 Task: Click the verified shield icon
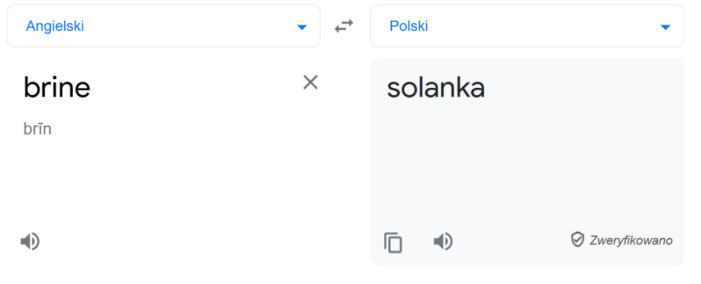577,239
